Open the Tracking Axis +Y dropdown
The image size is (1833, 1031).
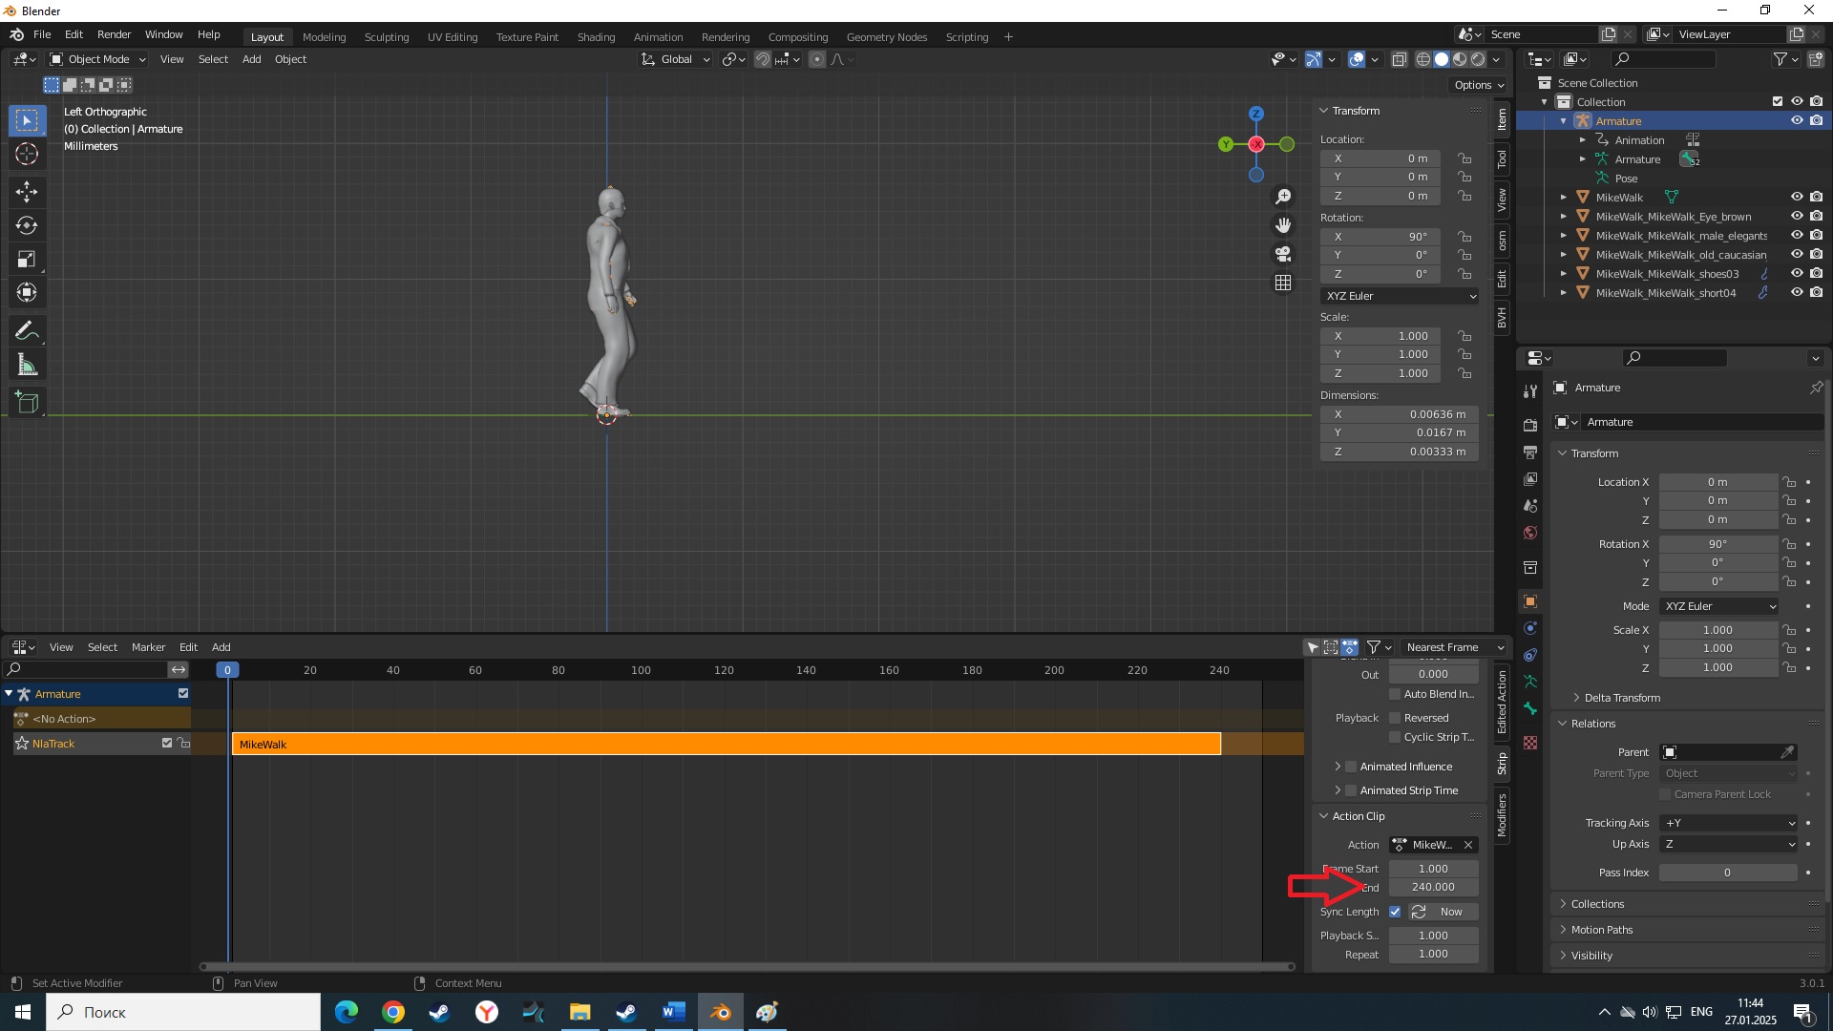1729,823
